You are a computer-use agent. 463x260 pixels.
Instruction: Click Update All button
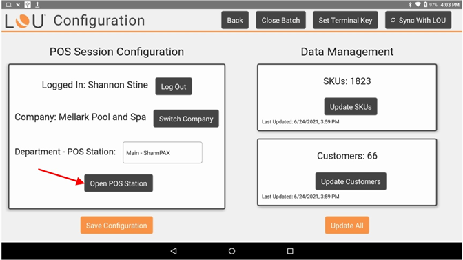347,226
